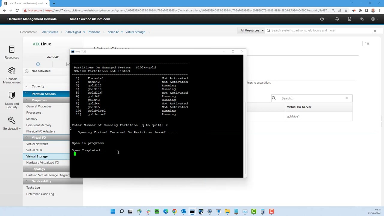Click Virtual Storage breadcrumb link
The image size is (384, 216).
135,32
